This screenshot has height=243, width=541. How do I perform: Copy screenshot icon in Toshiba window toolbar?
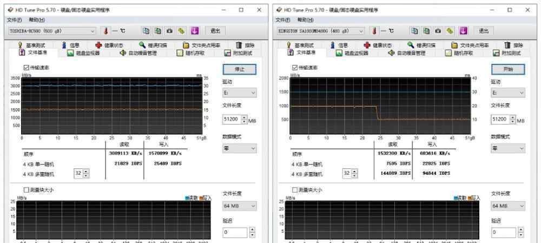157,31
